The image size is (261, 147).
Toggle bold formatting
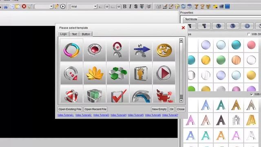pos(125,7)
